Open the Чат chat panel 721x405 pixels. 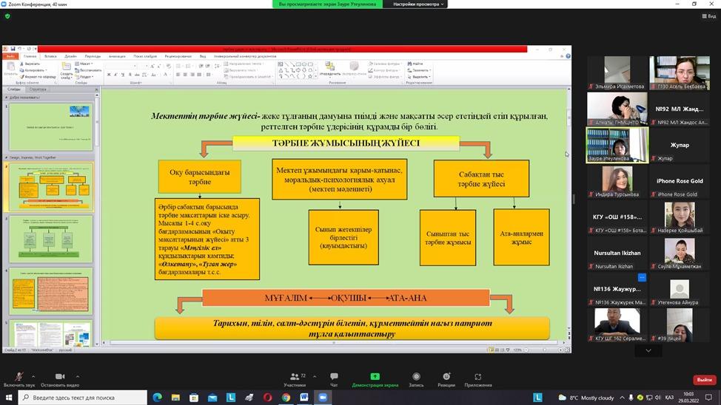(334, 377)
